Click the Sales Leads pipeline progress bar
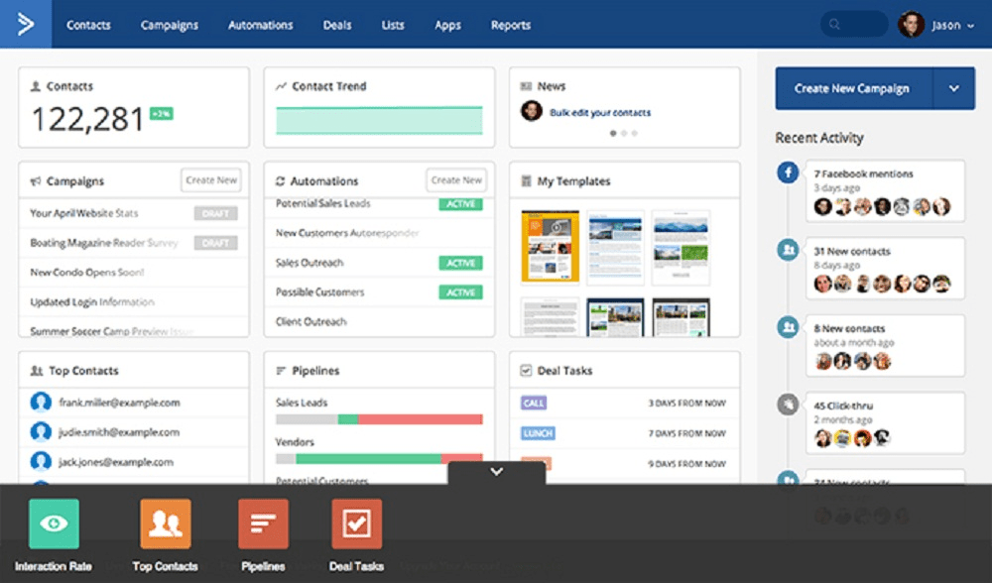Viewport: 992px width, 583px height. tap(382, 419)
